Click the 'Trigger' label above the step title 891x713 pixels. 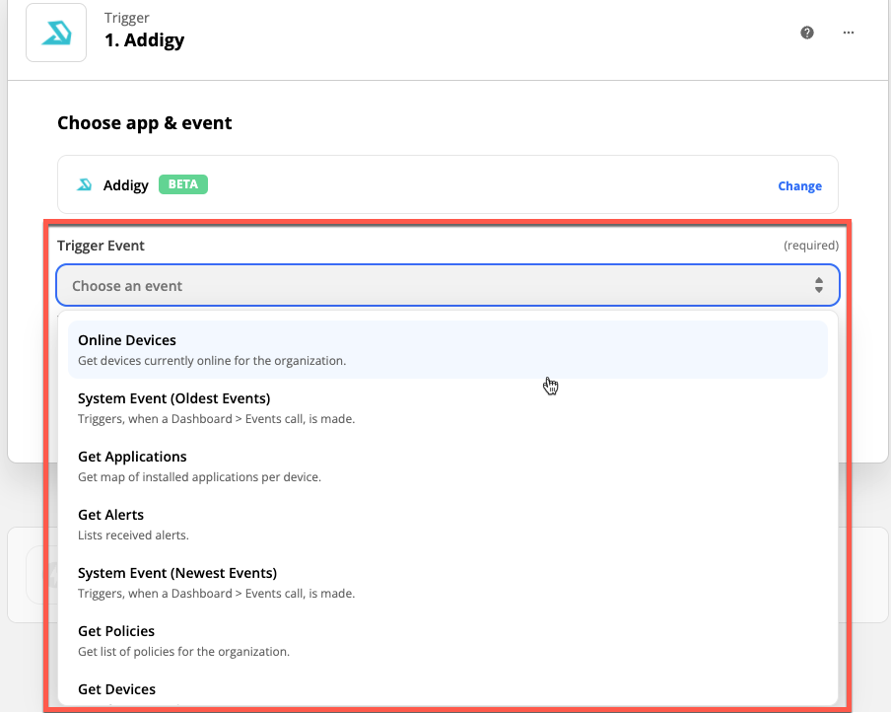pos(127,18)
